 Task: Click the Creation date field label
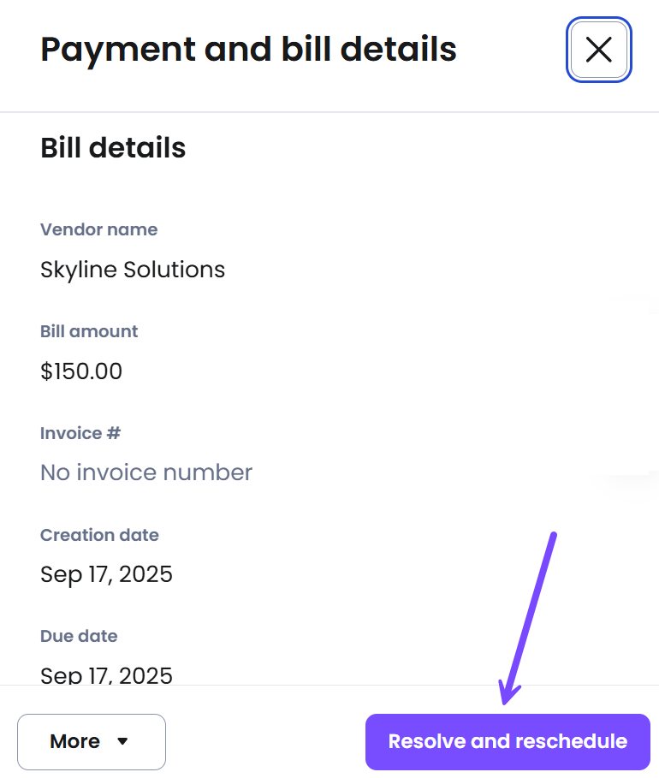(99, 535)
